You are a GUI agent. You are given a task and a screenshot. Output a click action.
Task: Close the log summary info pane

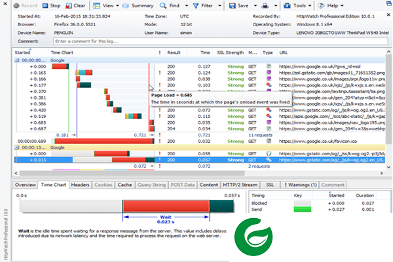click(x=388, y=15)
